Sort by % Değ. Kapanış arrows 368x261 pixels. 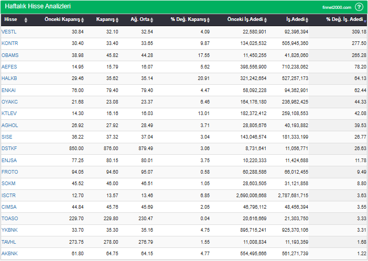pos(208,20)
